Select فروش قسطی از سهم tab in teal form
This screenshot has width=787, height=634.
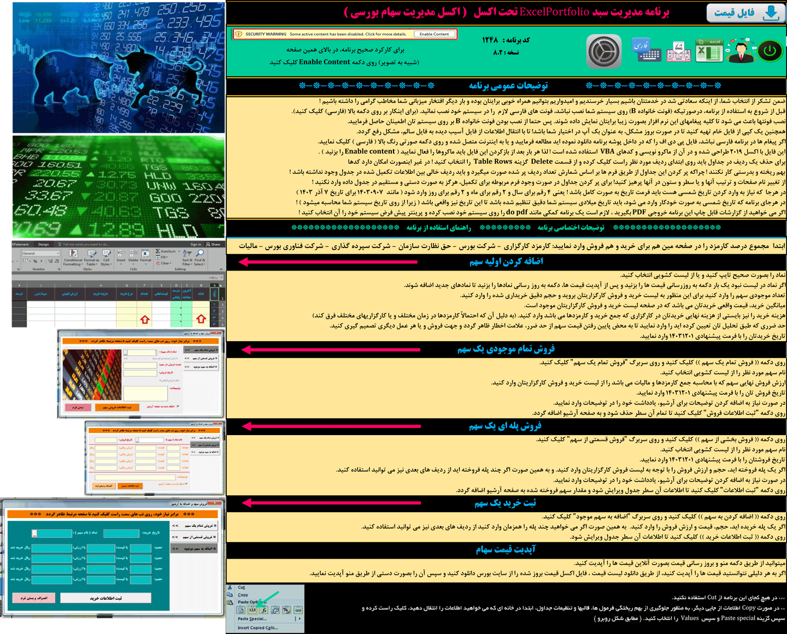coord(193,537)
